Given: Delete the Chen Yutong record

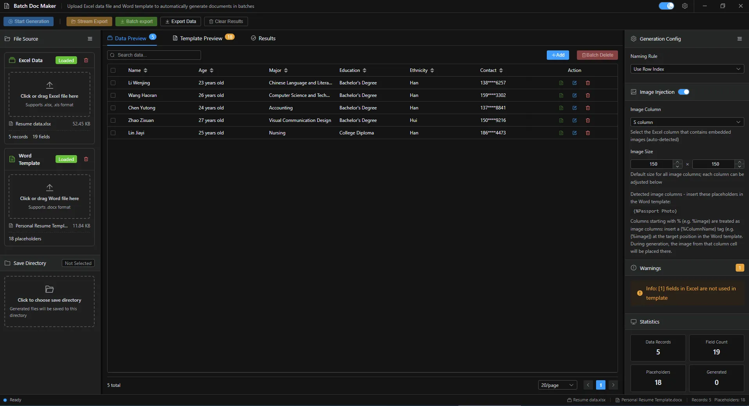Looking at the screenshot, I should [588, 108].
